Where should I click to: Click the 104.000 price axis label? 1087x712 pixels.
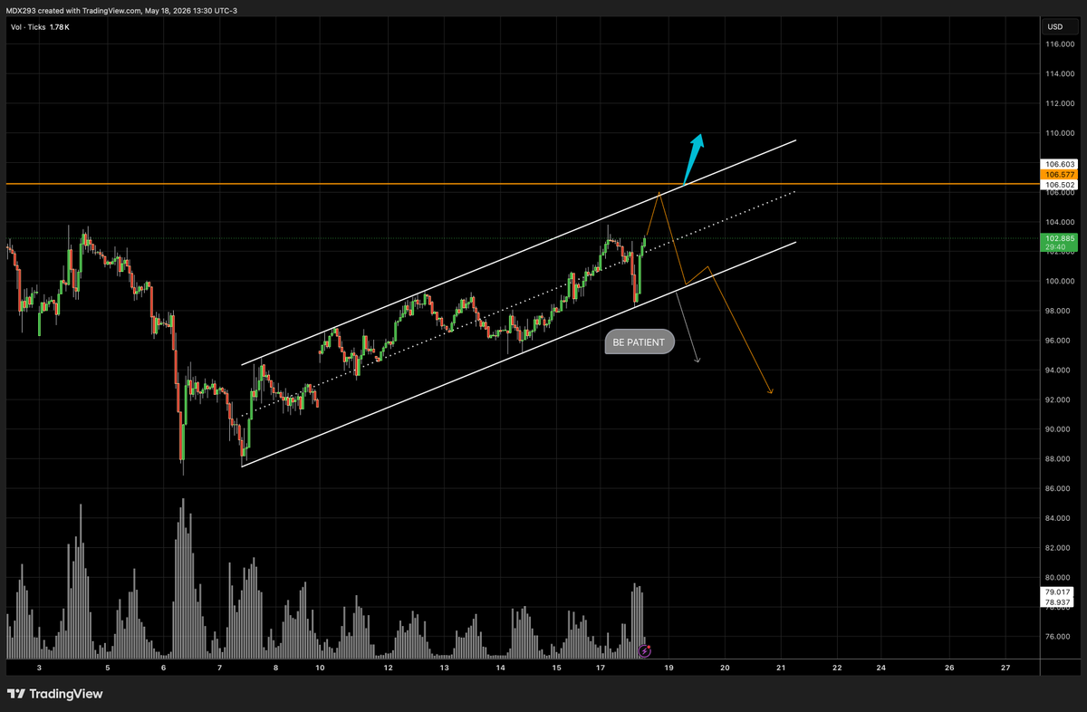tap(1059, 222)
